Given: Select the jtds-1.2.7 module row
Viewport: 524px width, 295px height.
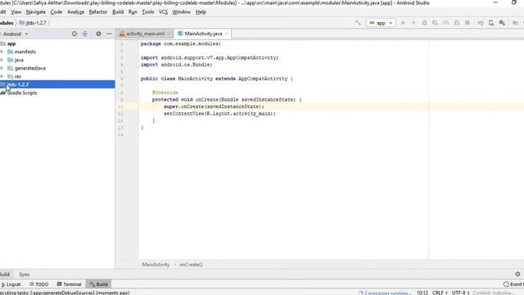Looking at the screenshot, I should click(x=57, y=84).
